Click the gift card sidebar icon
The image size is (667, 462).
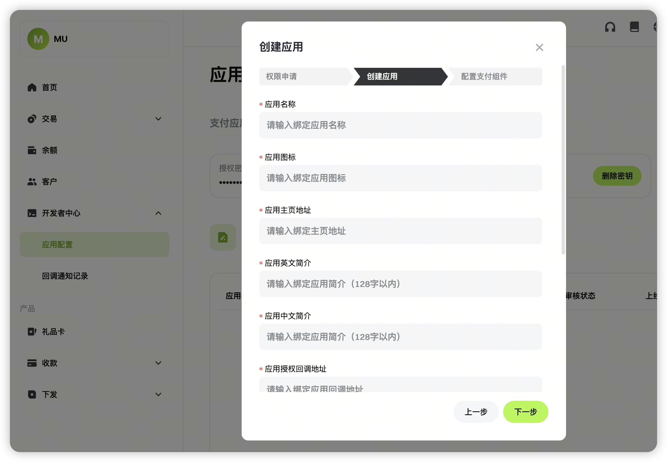pyautogui.click(x=32, y=331)
